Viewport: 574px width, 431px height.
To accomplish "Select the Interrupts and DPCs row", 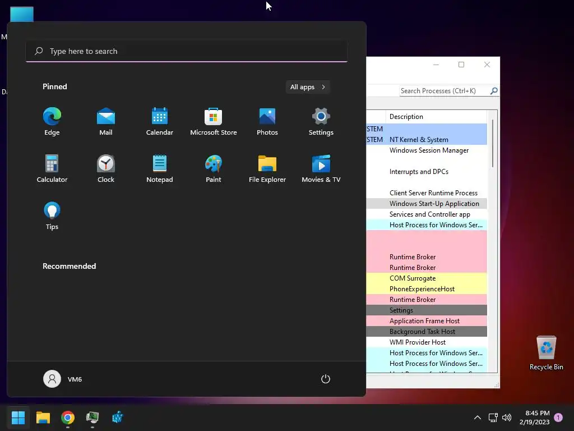I will click(427, 172).
